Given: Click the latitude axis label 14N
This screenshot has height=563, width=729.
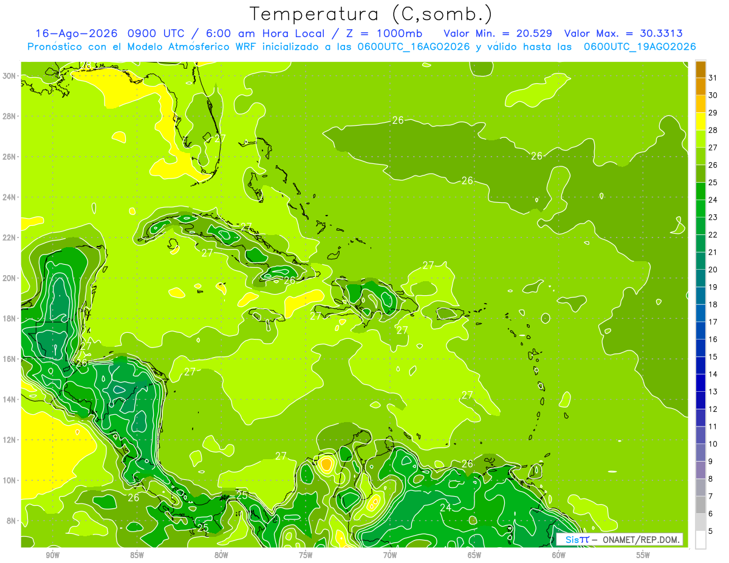Looking at the screenshot, I should (9, 399).
